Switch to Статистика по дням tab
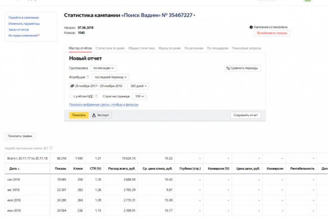Screen dimensions: 328x218 [109, 48]
